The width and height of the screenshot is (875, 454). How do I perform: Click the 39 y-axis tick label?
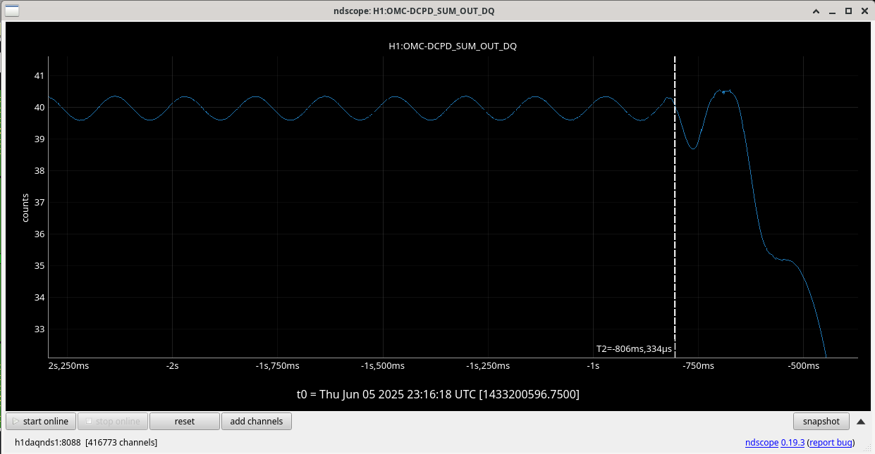point(39,139)
